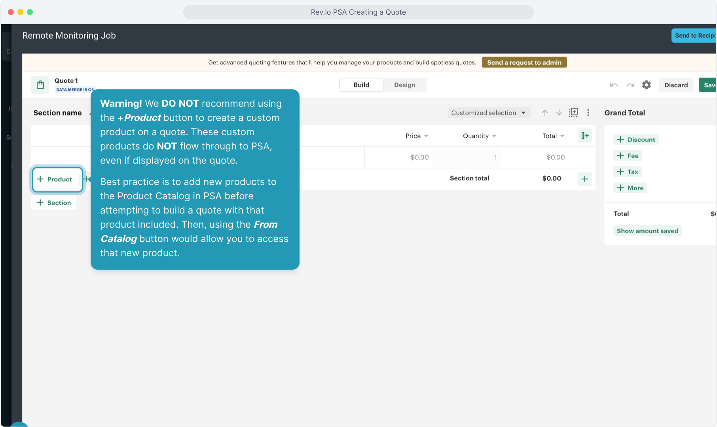Open quote settings gear icon
Viewport: 717px width, 427px height.
pos(646,85)
